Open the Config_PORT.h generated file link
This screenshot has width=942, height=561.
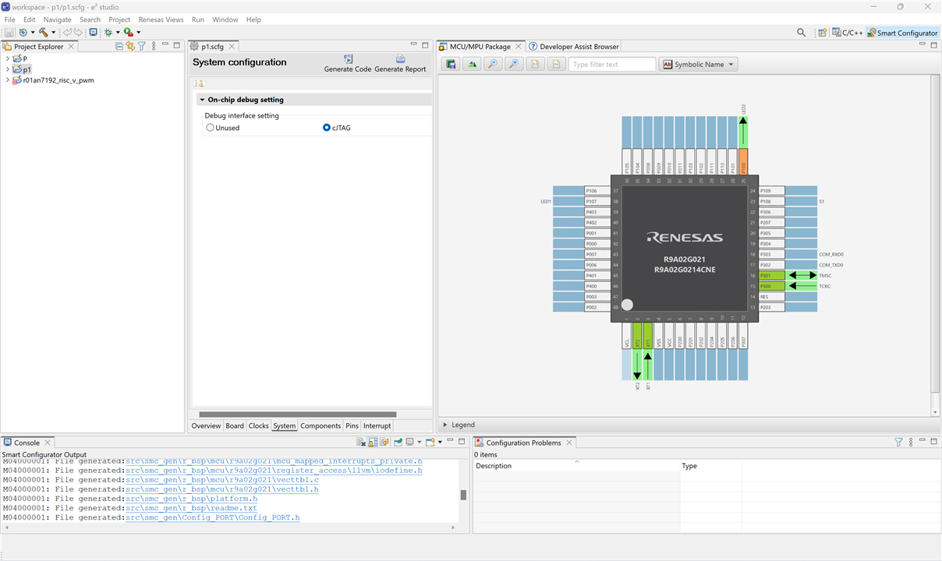tap(212, 517)
